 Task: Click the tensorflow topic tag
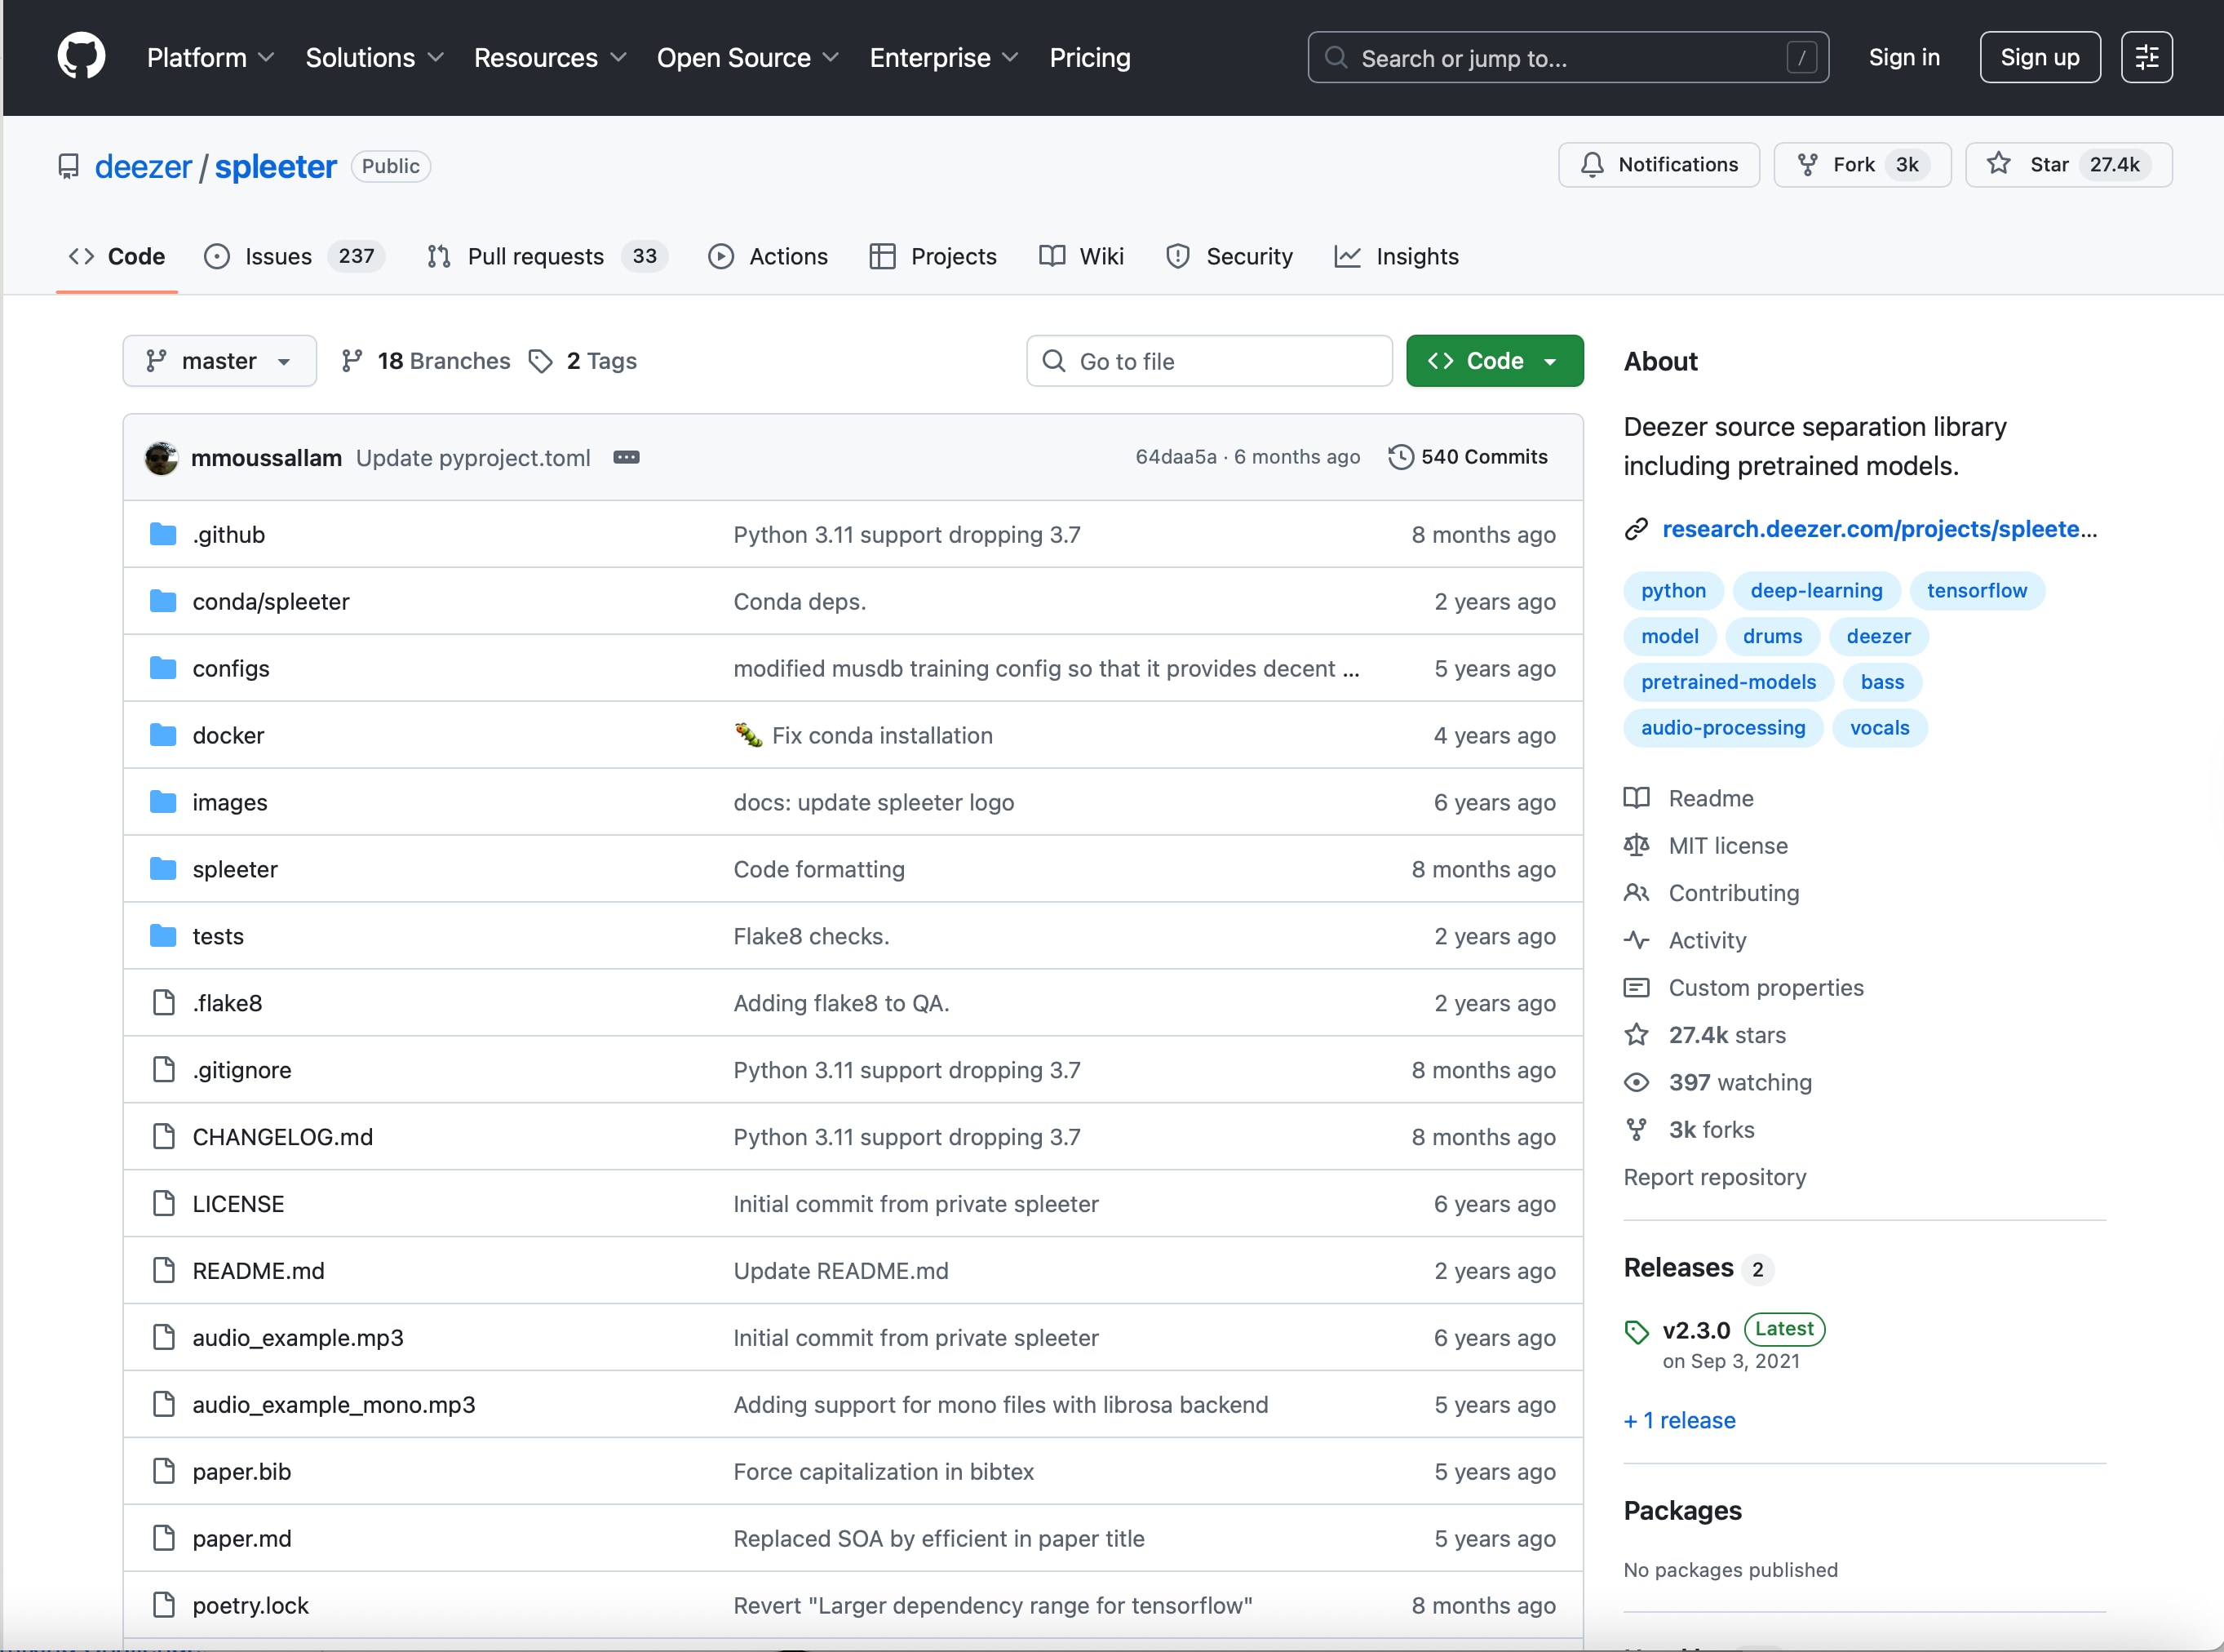coord(1976,591)
